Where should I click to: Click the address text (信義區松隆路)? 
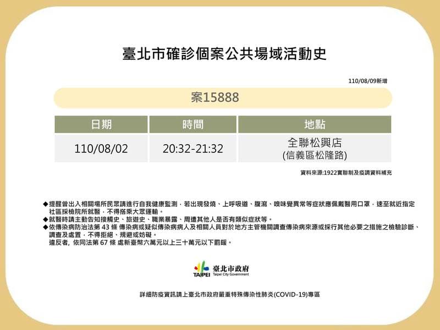pyautogui.click(x=315, y=155)
